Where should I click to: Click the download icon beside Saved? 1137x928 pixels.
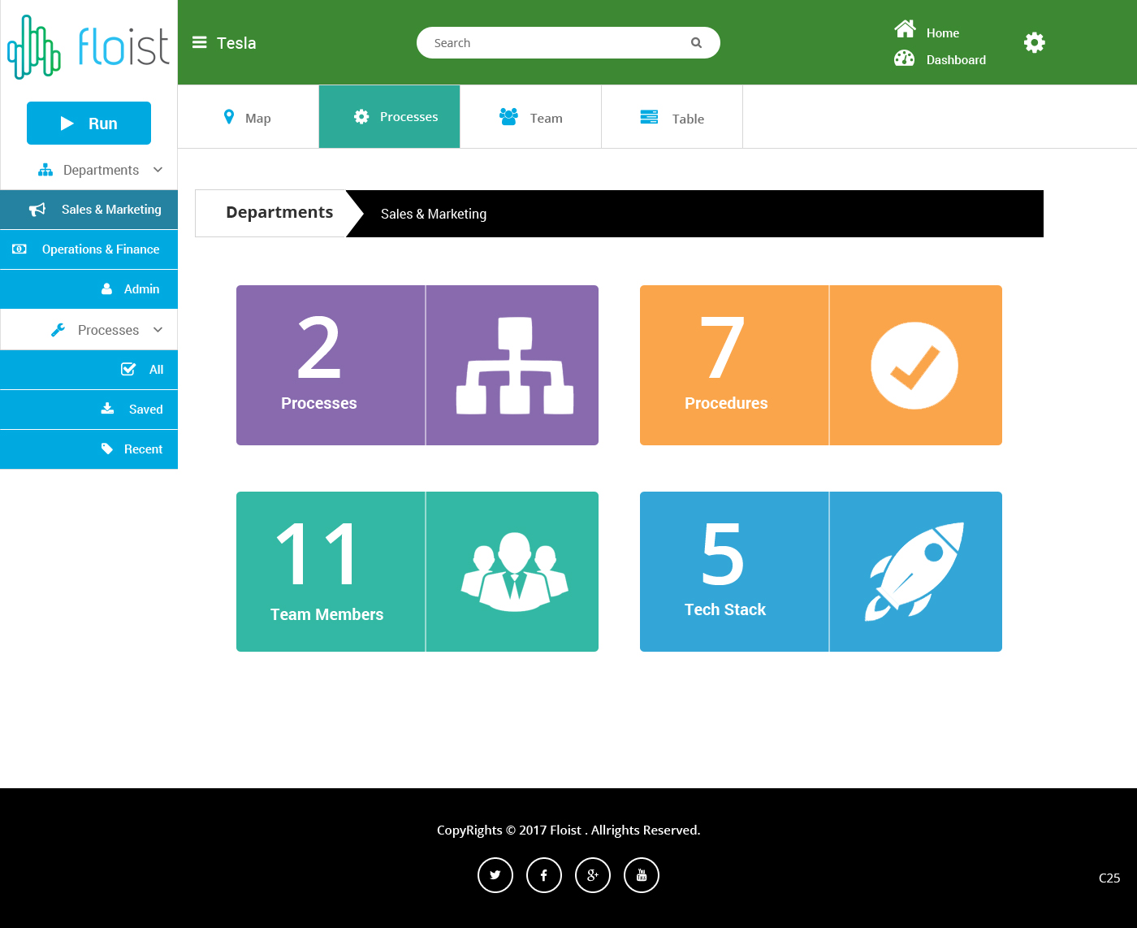(x=107, y=409)
